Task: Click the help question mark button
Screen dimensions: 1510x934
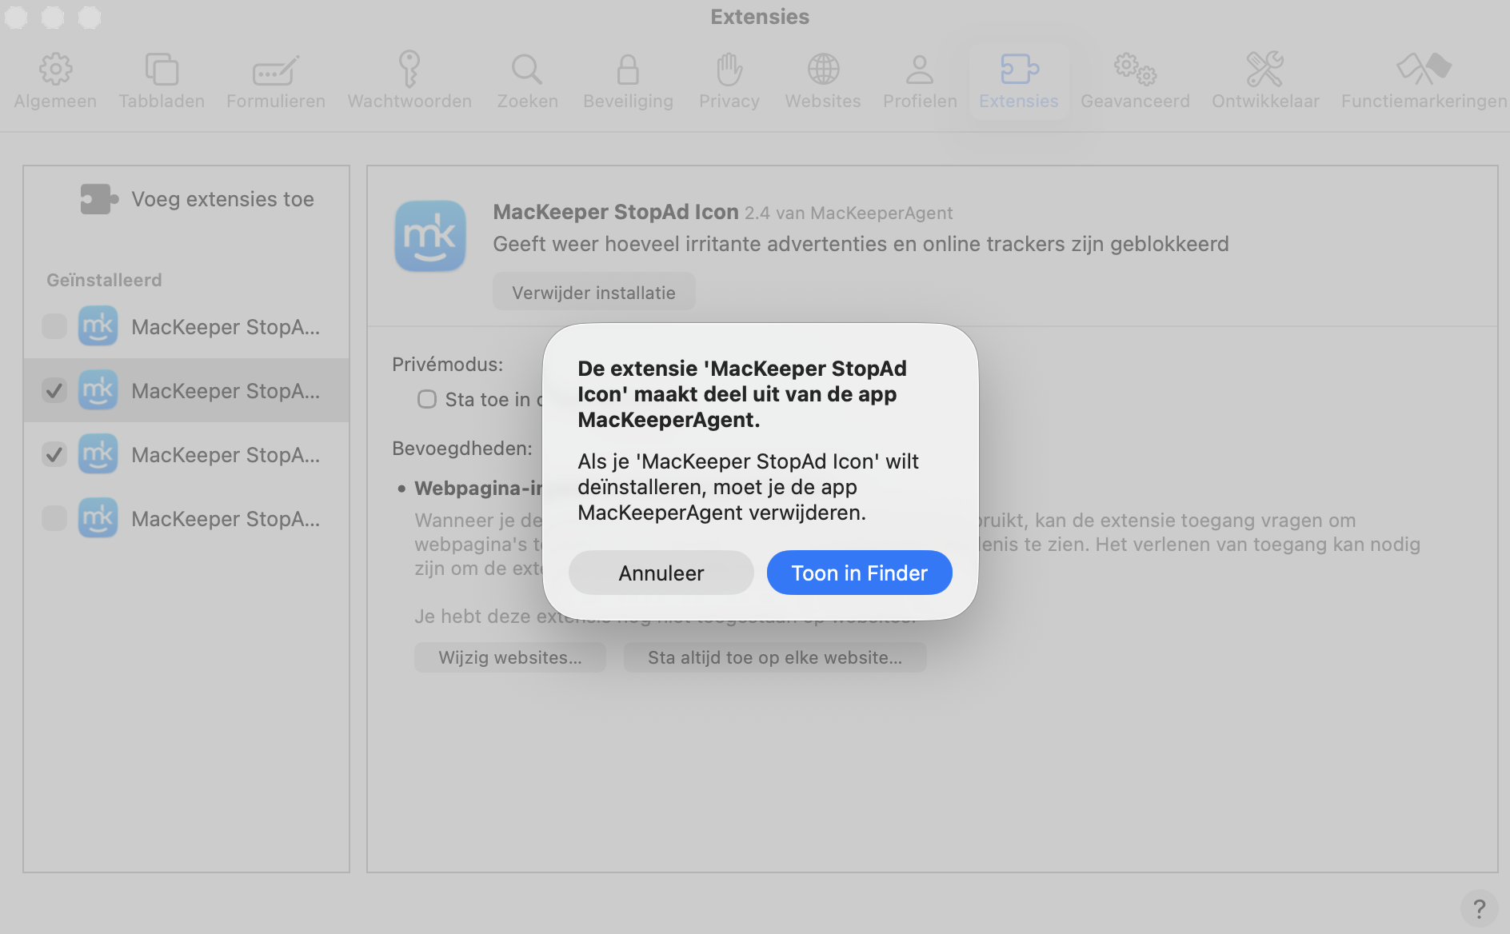Action: (x=1481, y=908)
